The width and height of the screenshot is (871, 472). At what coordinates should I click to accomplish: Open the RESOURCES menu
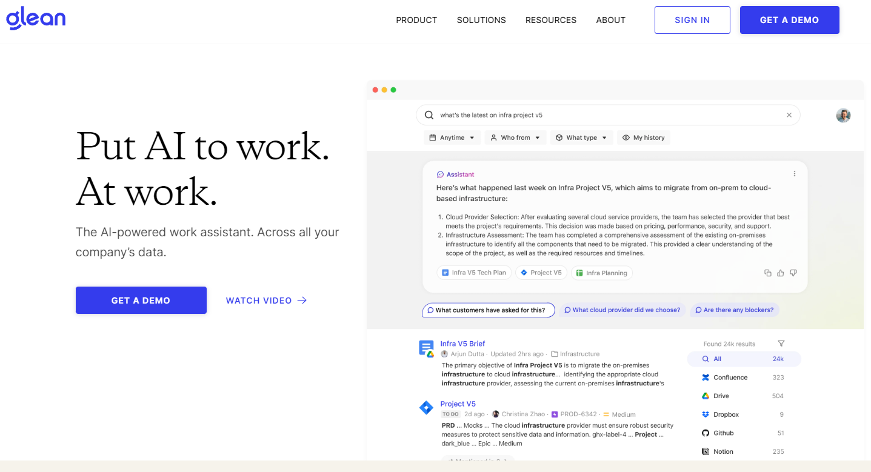(551, 20)
